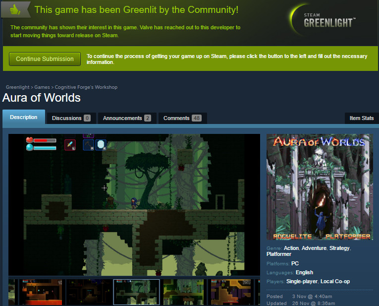This screenshot has height=306, width=379.
Task: Click the shield gem icon in the game HUD
Action: [101, 144]
